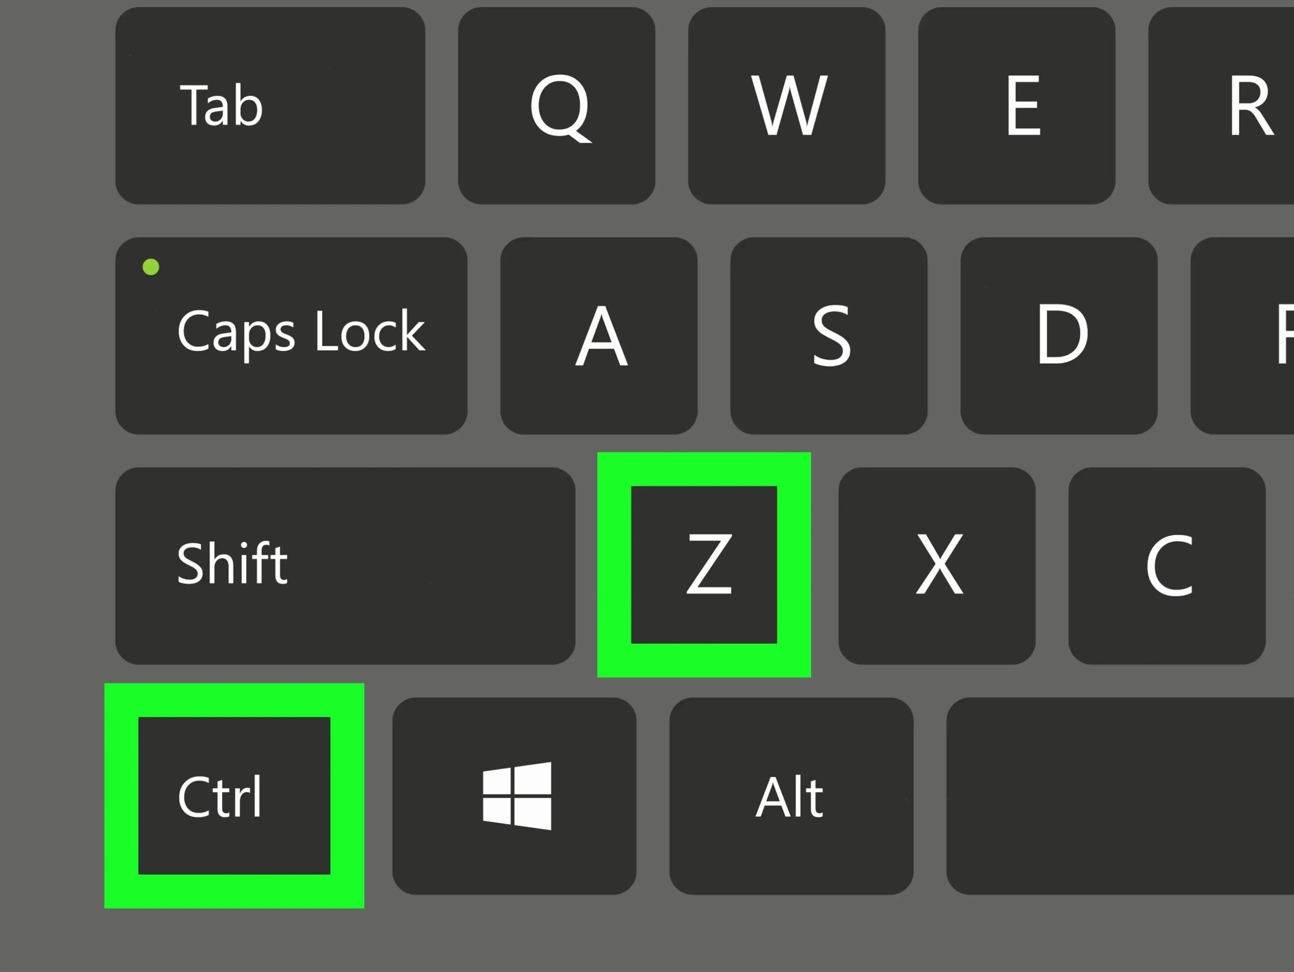Click the Alt key
The image size is (1294, 972).
click(x=791, y=796)
